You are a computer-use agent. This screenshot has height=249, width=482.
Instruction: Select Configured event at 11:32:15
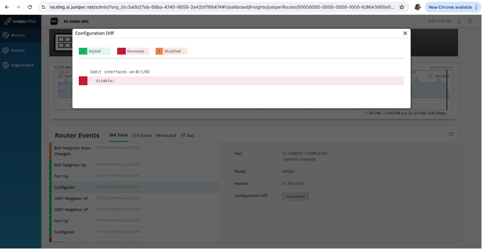[134, 187]
